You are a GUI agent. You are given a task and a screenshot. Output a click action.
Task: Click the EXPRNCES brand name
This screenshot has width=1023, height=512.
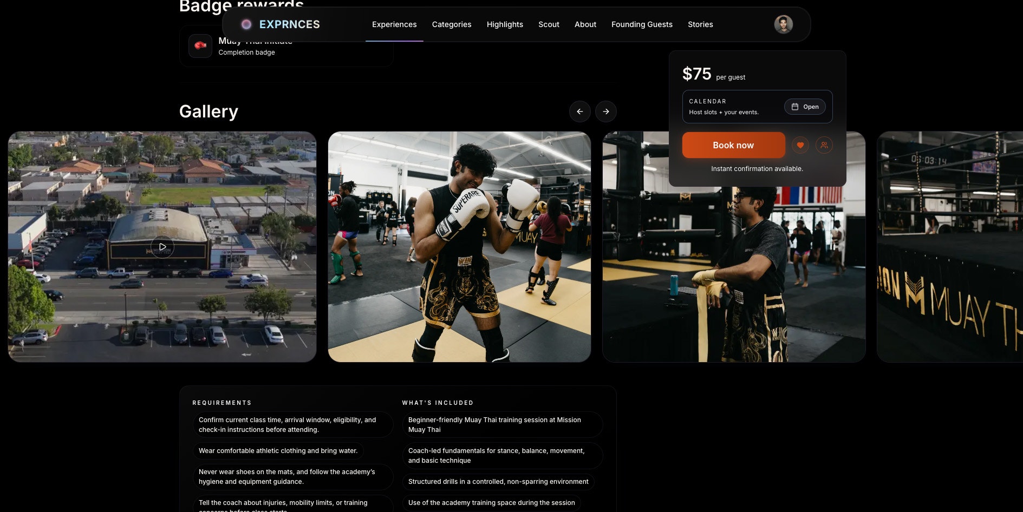point(290,24)
